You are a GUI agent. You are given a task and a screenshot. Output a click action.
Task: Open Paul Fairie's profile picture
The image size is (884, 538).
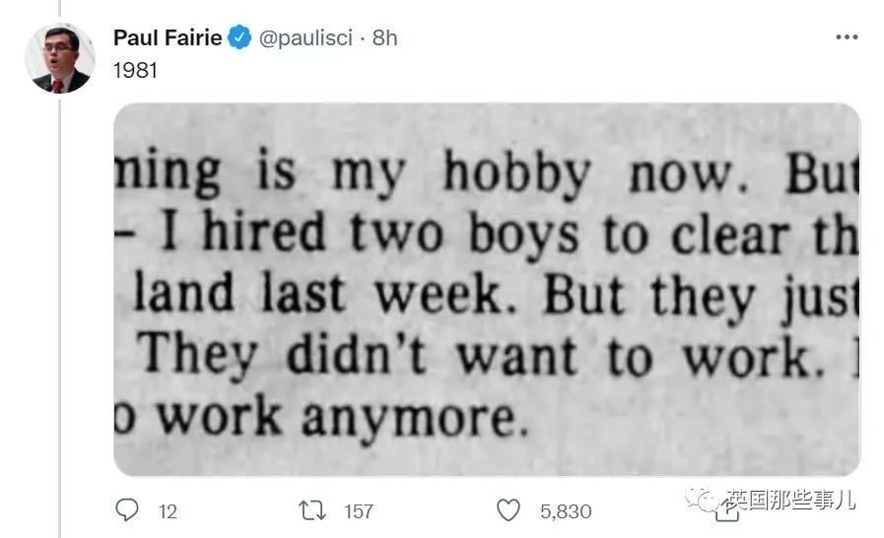(59, 59)
